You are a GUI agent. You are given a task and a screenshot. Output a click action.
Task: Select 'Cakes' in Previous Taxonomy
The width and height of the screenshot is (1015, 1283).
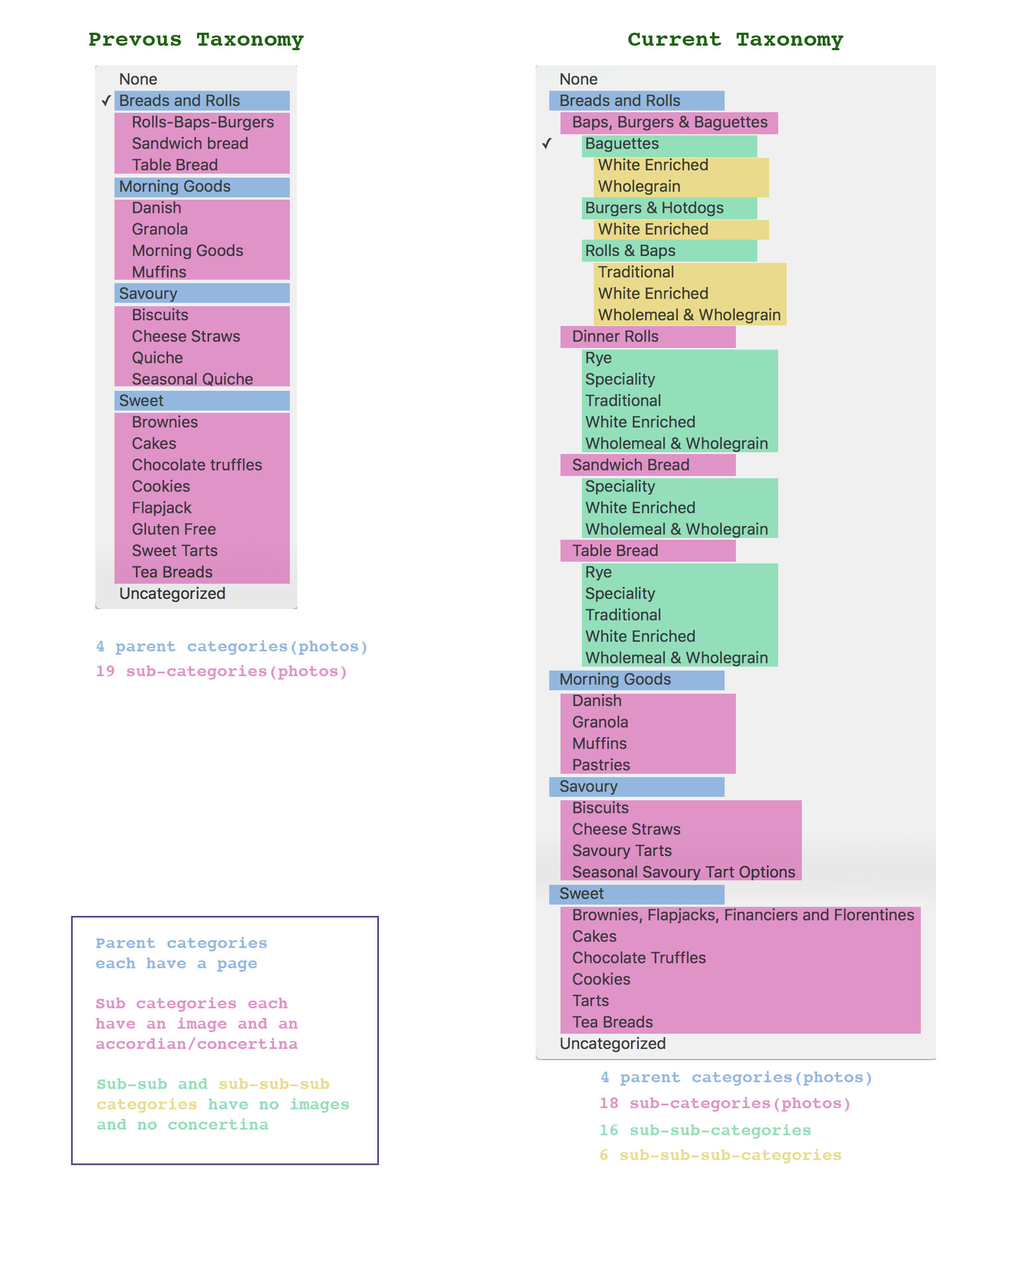[x=154, y=443]
